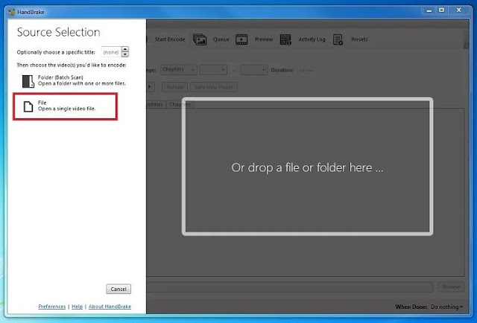Screen dimensions: 477x323
Task: Open the end chapter dropdown
Action: (254, 70)
